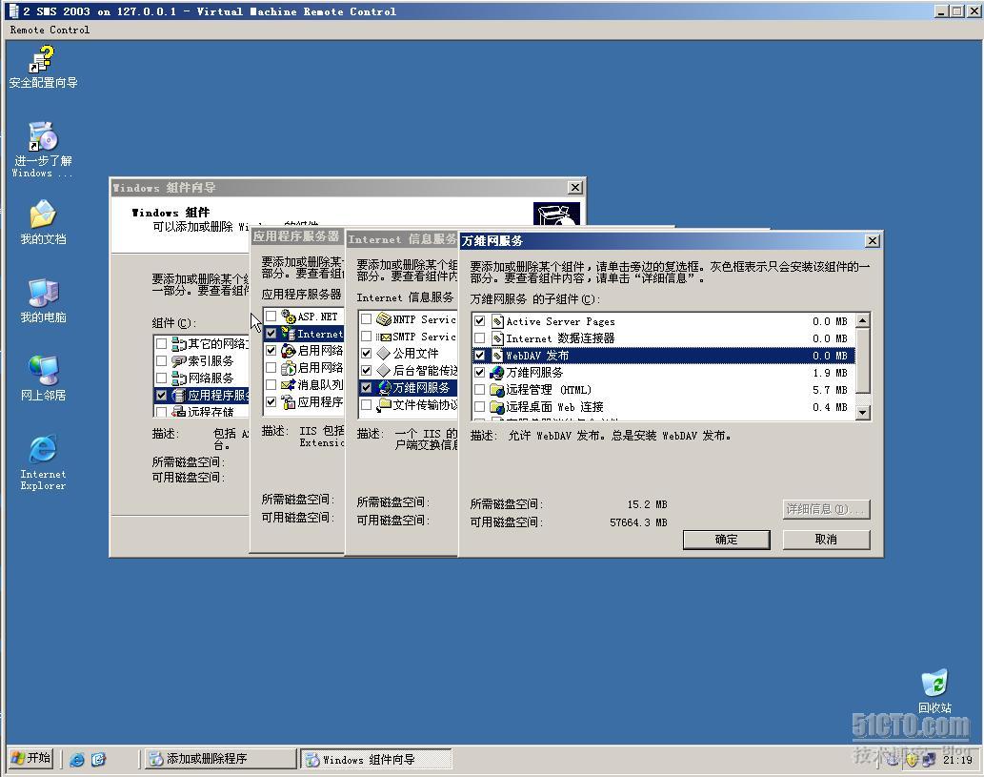Toggle the 万维网服务 subcomponent checkbox
Screen dimensions: 984x777
coord(479,373)
